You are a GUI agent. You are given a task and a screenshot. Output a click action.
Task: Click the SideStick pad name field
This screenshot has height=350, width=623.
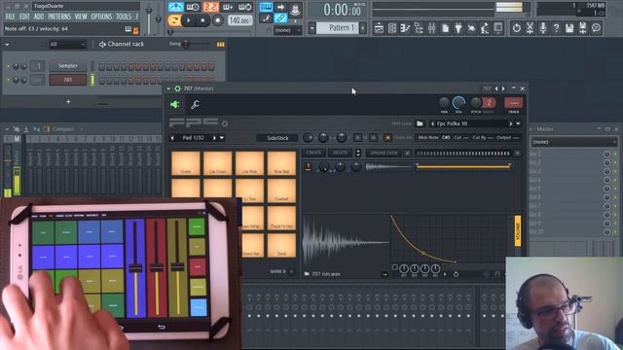click(x=277, y=138)
